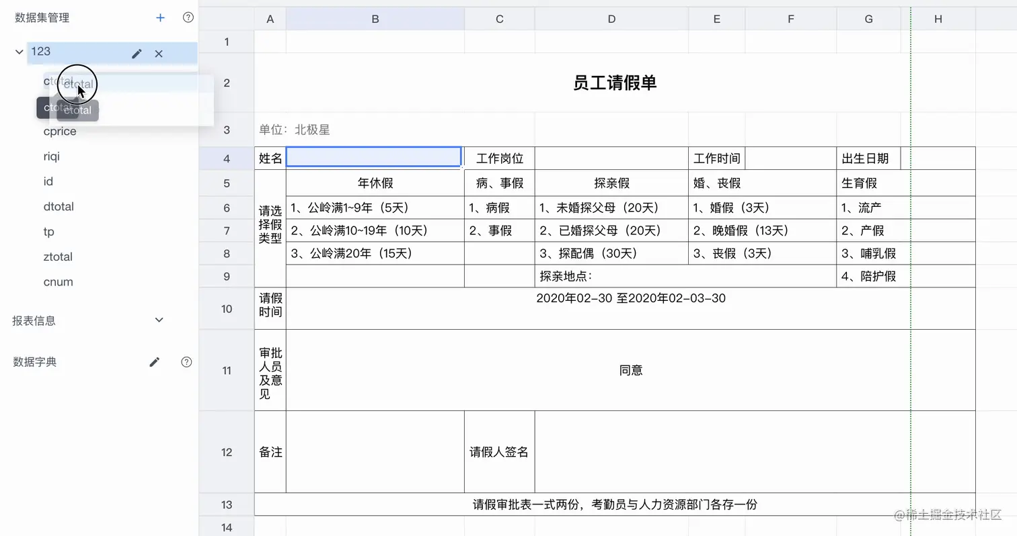
Task: Click the cell containing 同意
Action: tap(631, 370)
